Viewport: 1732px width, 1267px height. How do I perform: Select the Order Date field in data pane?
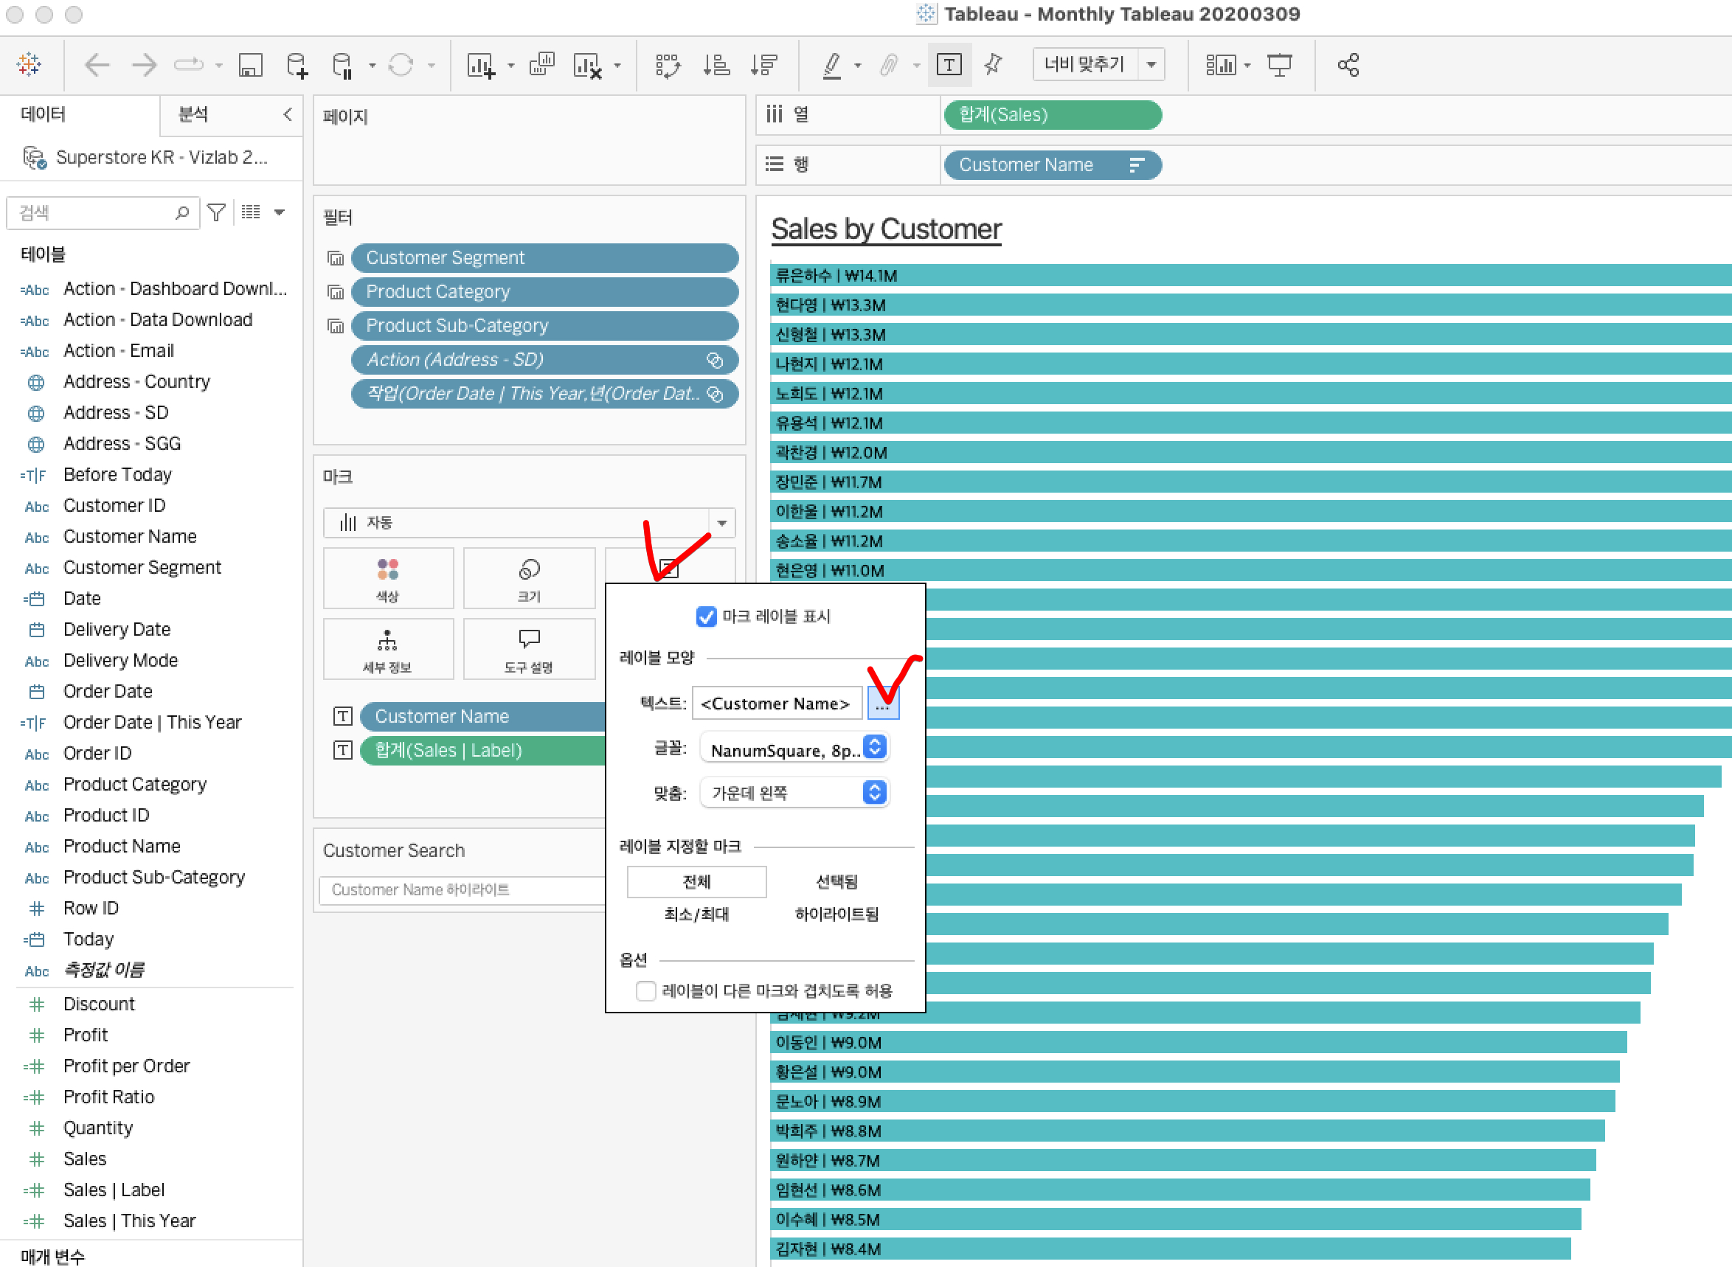108,691
